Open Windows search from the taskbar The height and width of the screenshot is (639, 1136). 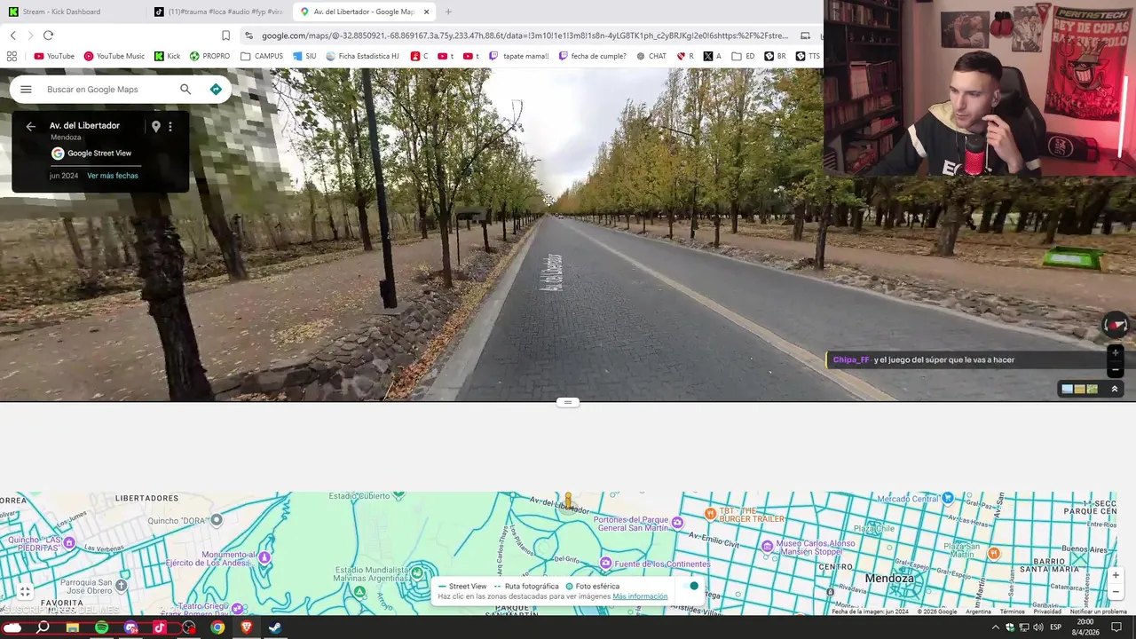coord(43,627)
